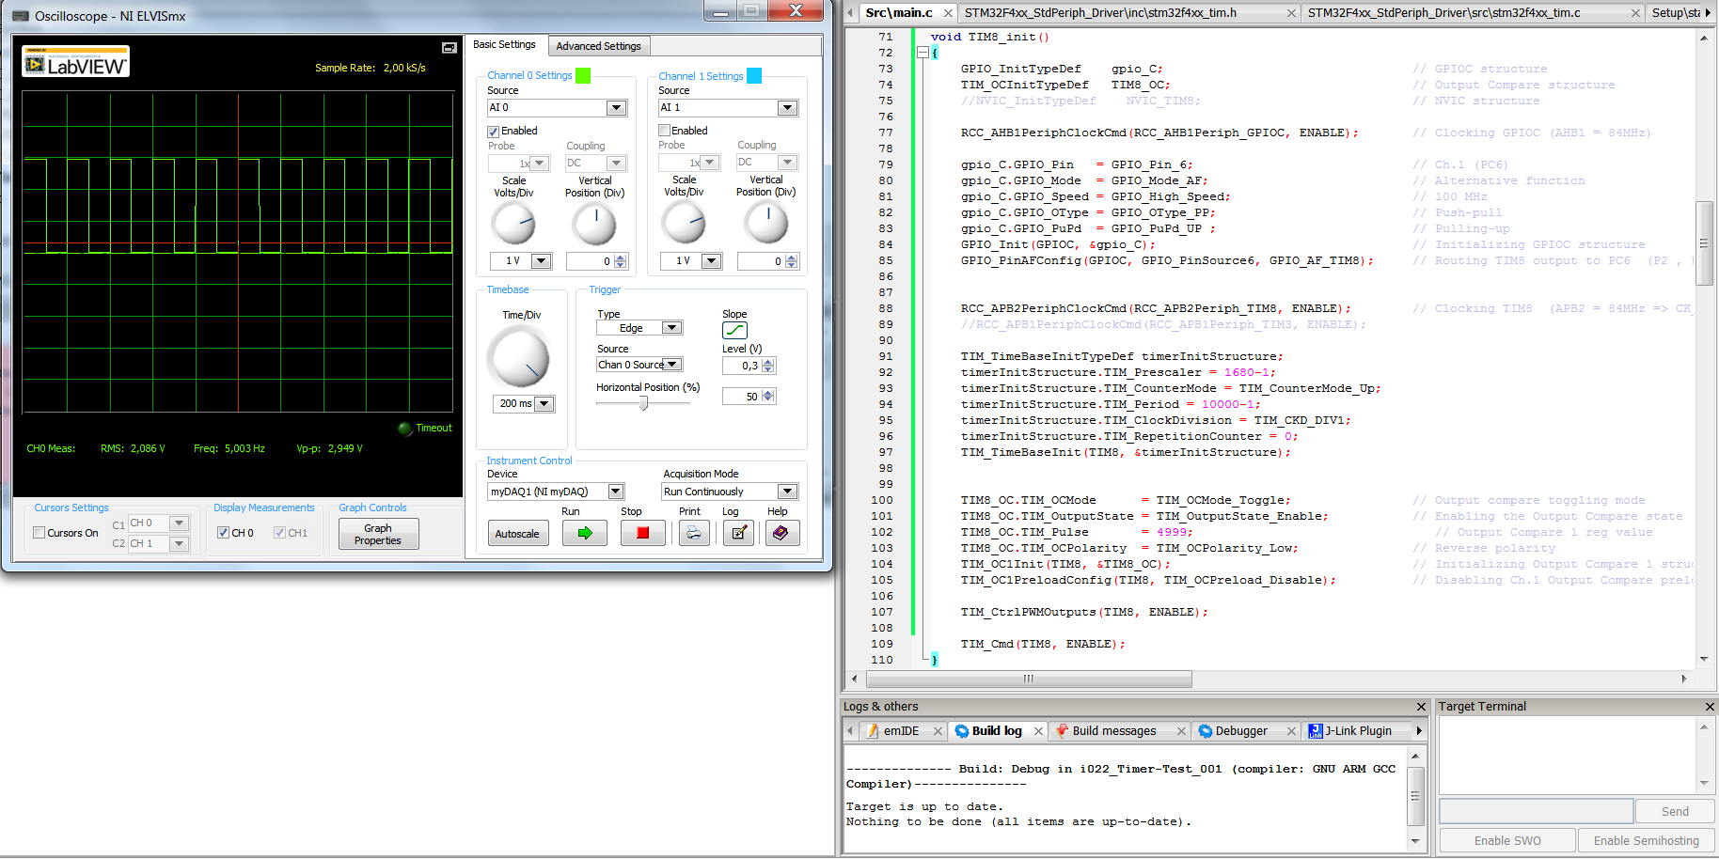
Task: Click the Horizontal Position 50 stepper
Action: (x=768, y=397)
